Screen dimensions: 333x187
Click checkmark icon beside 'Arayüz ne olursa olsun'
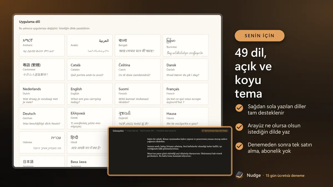(x=239, y=127)
